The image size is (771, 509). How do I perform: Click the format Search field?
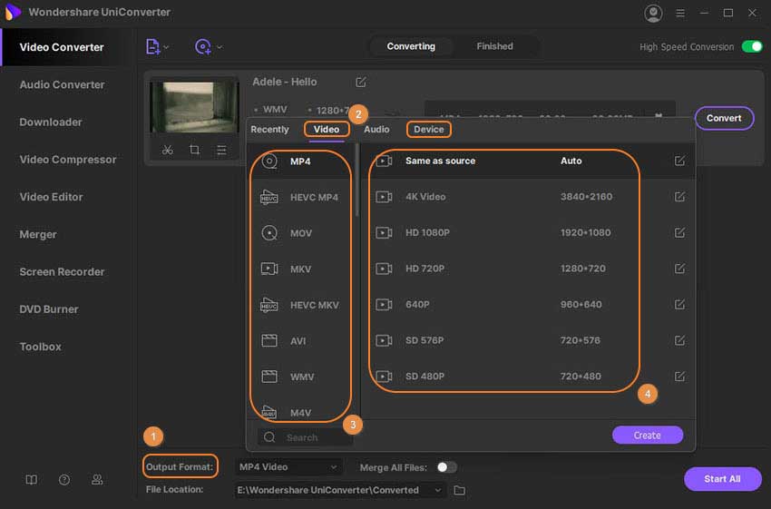[306, 437]
